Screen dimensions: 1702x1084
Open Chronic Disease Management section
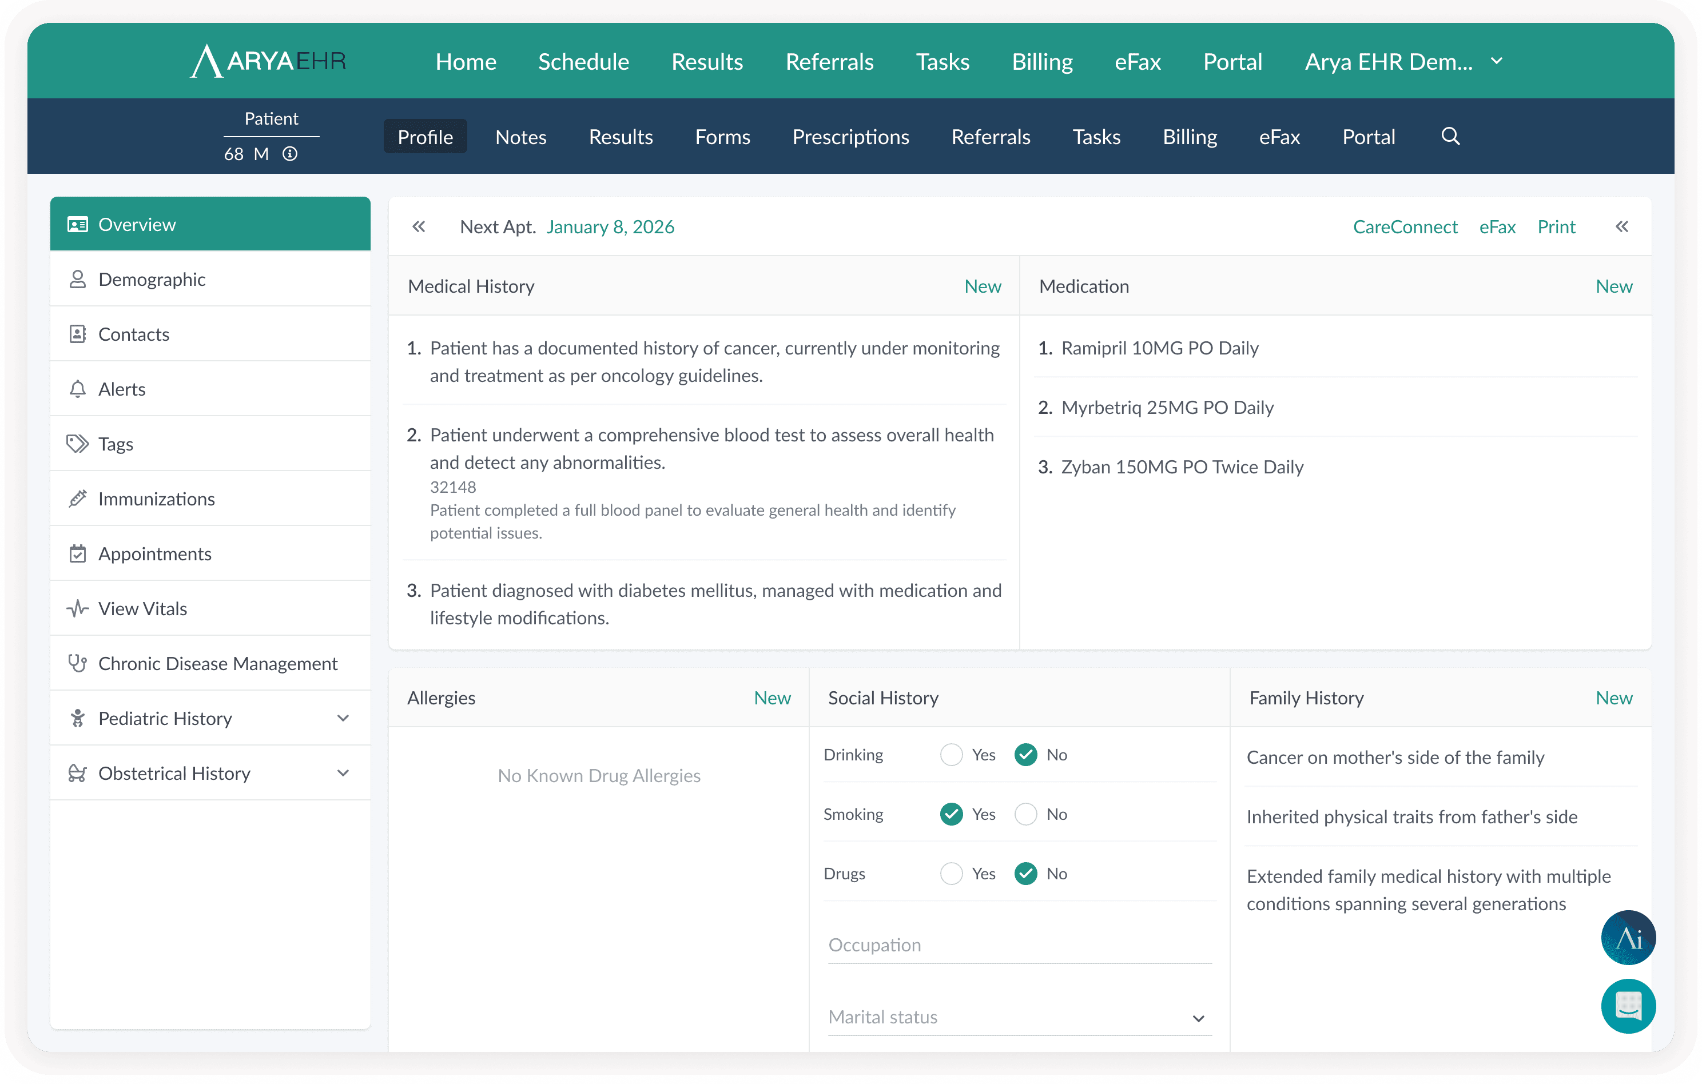210,664
